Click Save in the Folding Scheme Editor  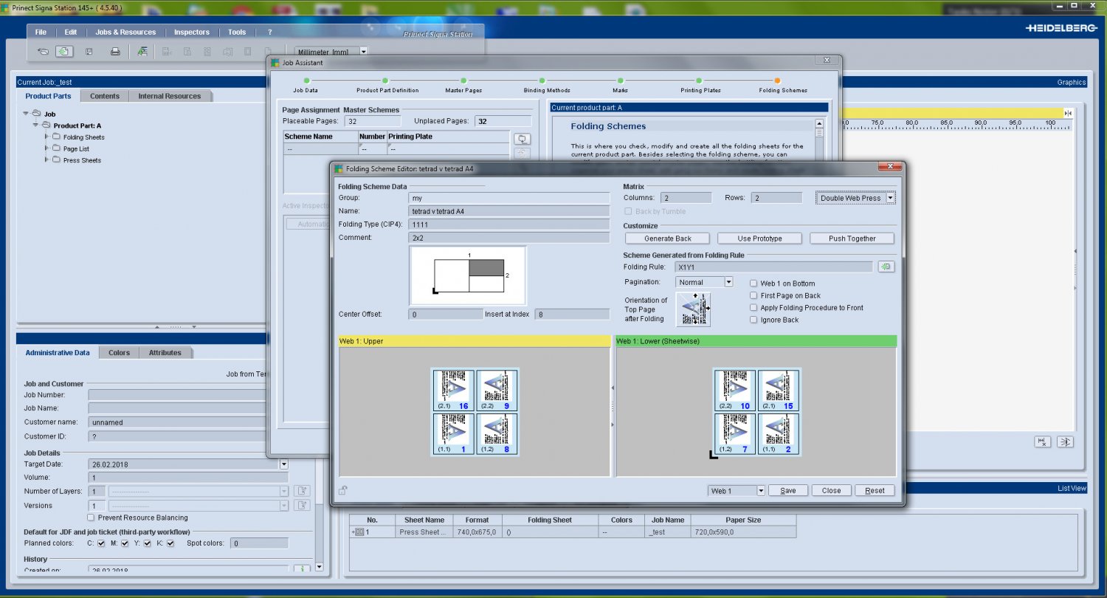[x=787, y=491]
